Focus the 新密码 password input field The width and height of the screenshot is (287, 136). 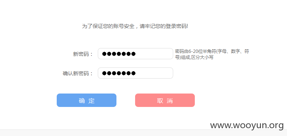click(135, 54)
